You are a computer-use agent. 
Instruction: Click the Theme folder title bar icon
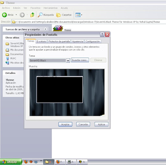[2, 3]
